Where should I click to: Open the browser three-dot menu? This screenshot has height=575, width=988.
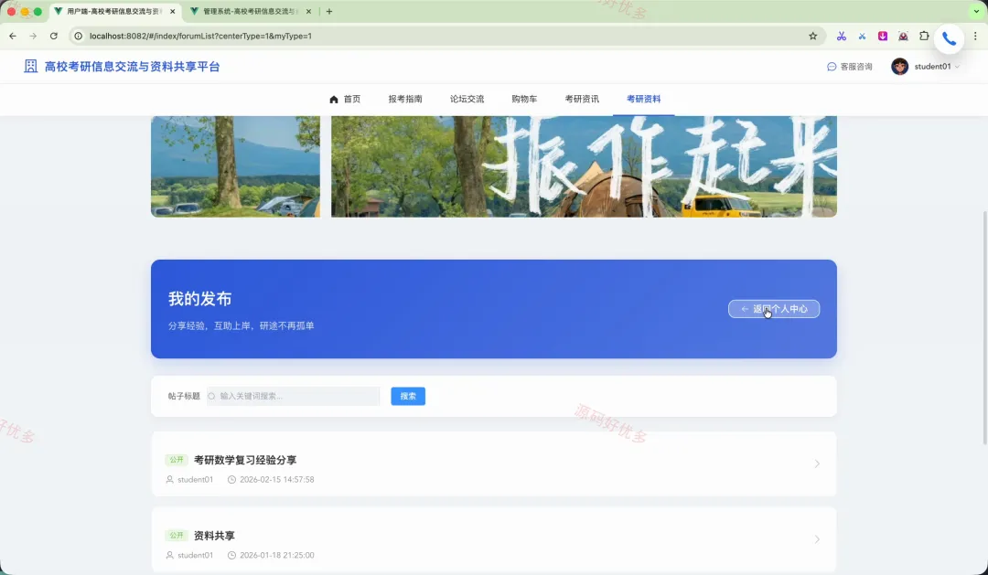pos(975,36)
